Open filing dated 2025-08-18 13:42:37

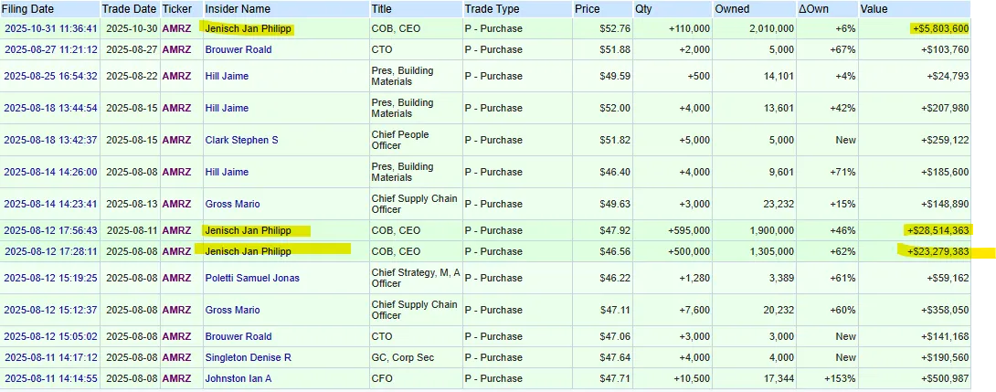click(51, 140)
